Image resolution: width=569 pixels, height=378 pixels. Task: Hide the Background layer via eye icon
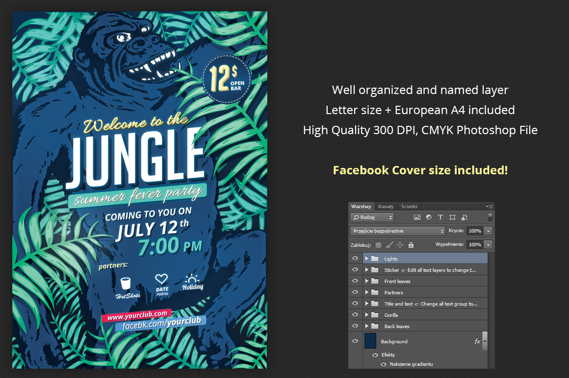(x=355, y=341)
